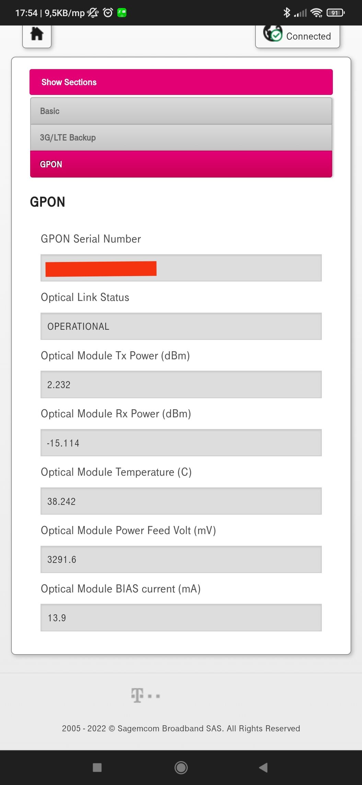Tap the Bluetooth status bar icon
362x785 pixels.
[287, 13]
